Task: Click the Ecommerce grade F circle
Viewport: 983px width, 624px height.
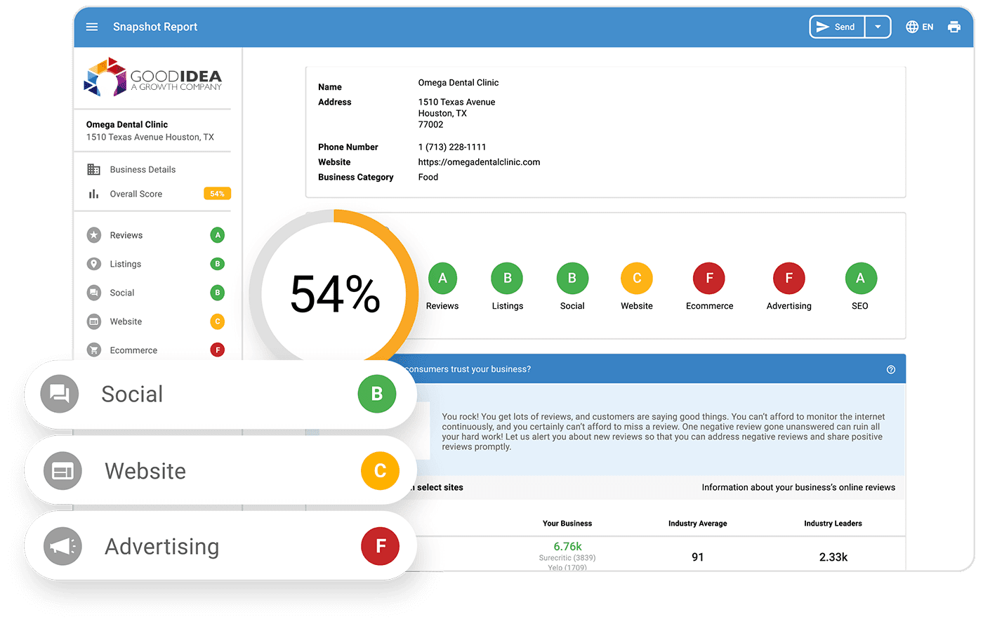Action: coord(709,278)
